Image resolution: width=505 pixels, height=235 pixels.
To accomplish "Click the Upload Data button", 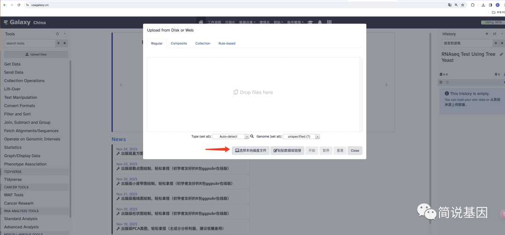I will click(x=36, y=54).
